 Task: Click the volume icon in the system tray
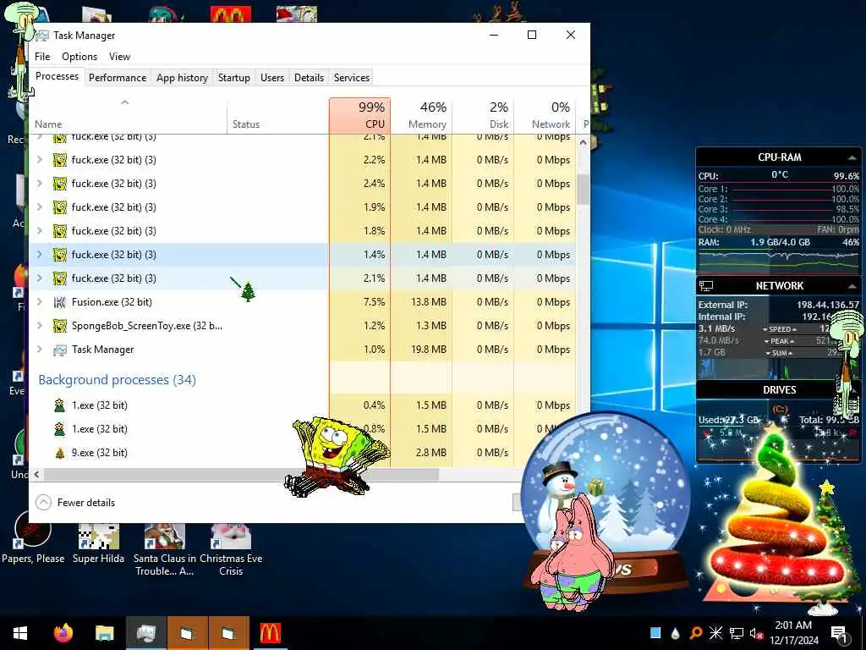click(x=756, y=633)
